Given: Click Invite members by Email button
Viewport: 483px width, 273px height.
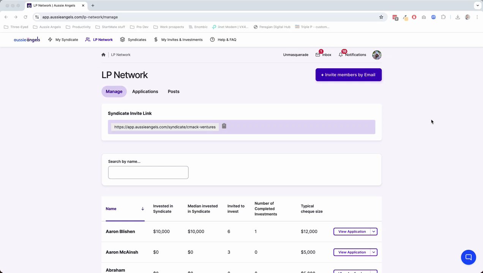Looking at the screenshot, I should click(348, 75).
